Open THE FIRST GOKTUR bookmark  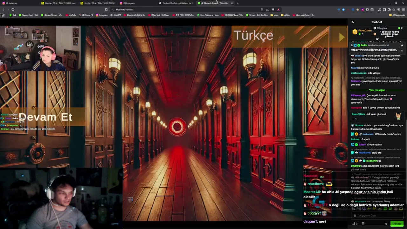tap(183, 15)
